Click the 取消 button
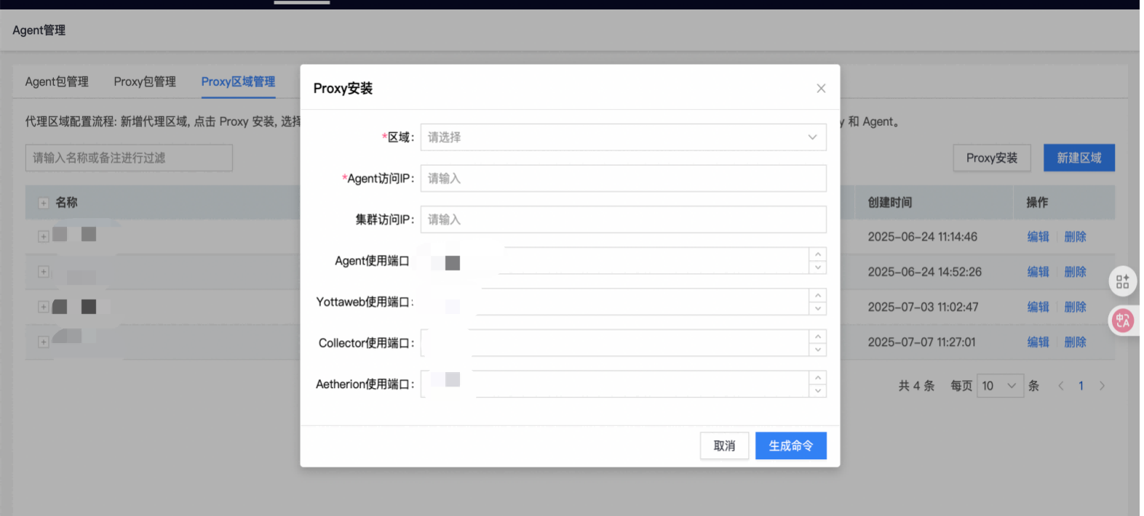This screenshot has height=516, width=1144. (724, 446)
